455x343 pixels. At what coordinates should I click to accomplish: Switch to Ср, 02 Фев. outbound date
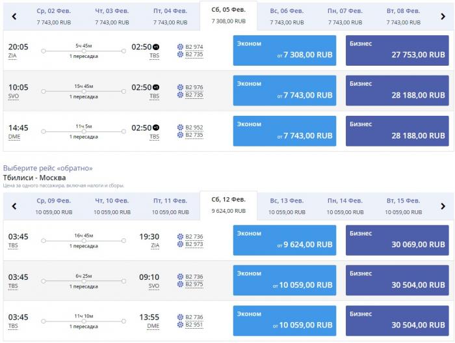coord(54,16)
